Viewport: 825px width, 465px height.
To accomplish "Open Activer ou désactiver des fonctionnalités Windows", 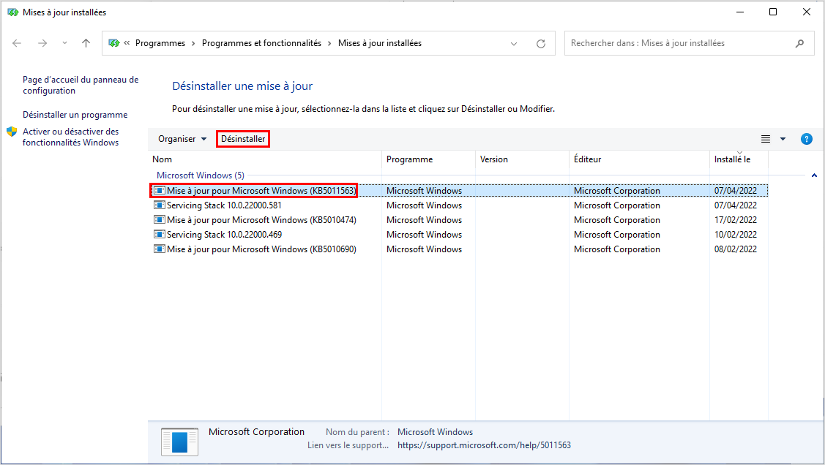I will [x=70, y=137].
